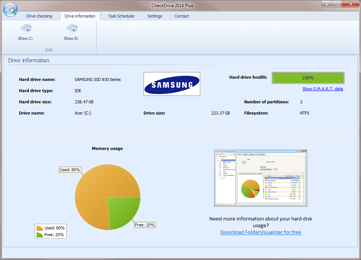361x260 pixels.
Task: Click the Show E: drive icon
Action: (x=71, y=29)
